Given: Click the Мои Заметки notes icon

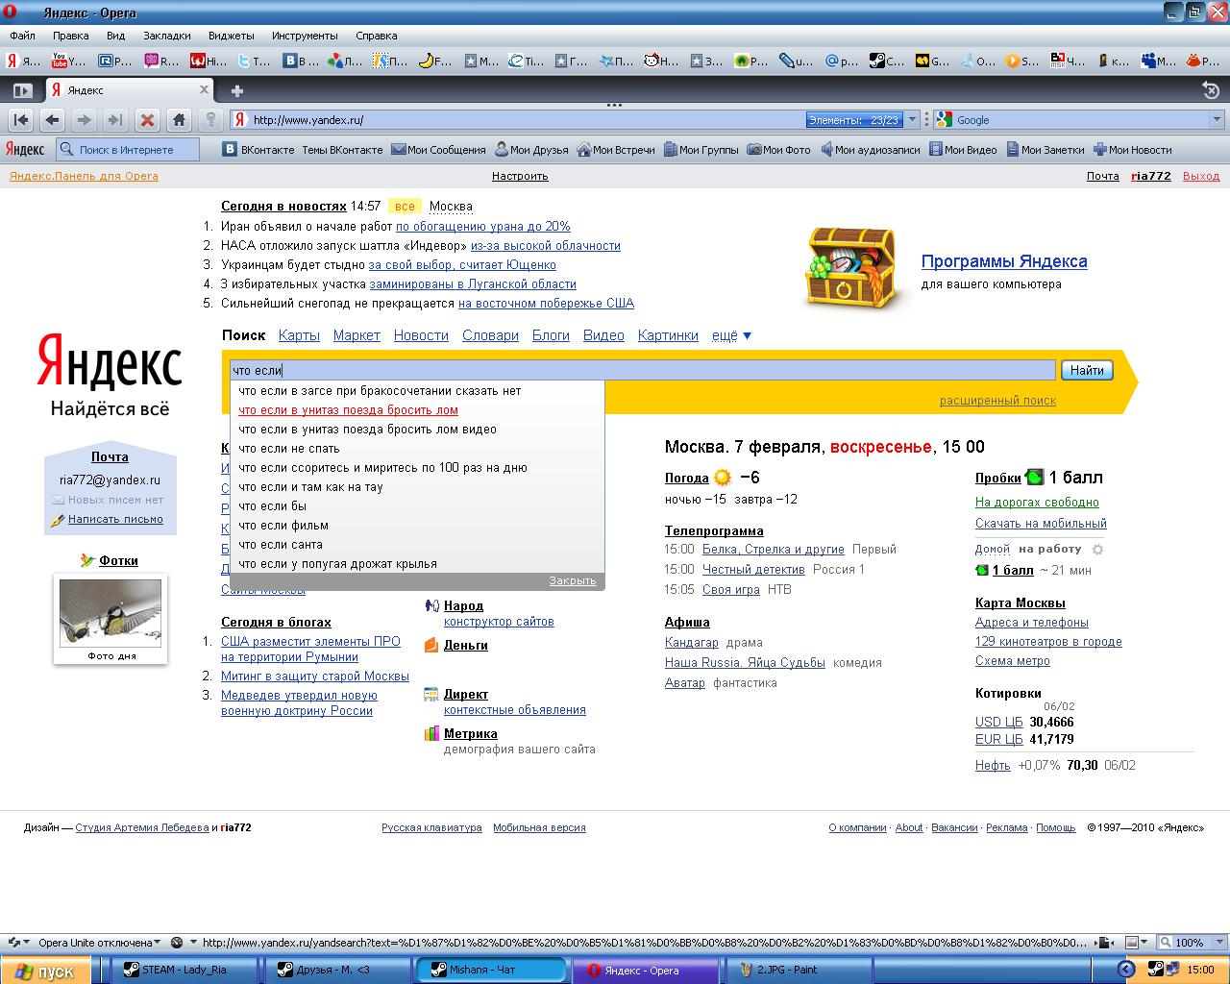Looking at the screenshot, I should point(1013,150).
